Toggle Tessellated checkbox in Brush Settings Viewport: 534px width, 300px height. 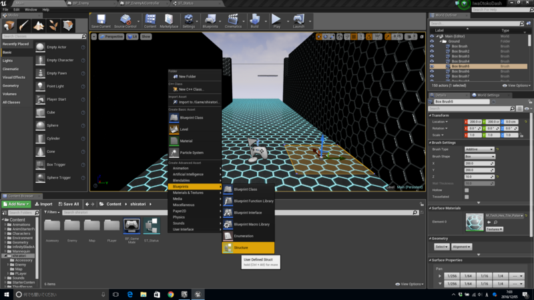[x=467, y=197]
